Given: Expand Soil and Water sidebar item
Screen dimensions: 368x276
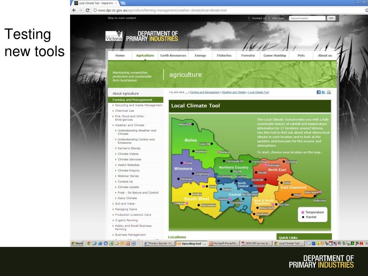Looking at the screenshot, I should point(113,204).
